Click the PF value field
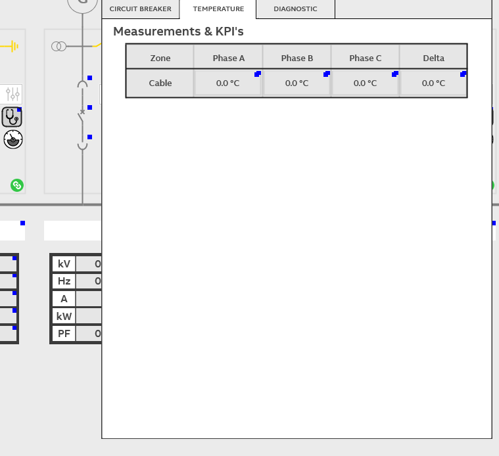 click(89, 334)
